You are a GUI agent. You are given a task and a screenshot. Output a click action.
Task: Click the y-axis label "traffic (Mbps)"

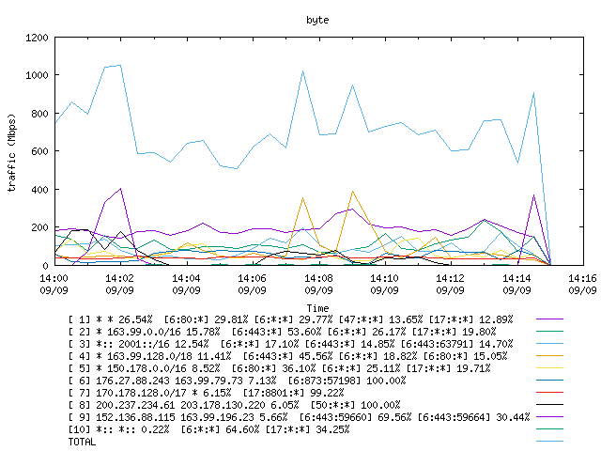click(x=12, y=152)
